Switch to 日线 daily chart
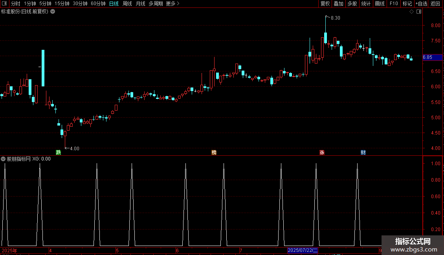Image resolution: width=444 pixels, height=255 pixels. coord(114,4)
